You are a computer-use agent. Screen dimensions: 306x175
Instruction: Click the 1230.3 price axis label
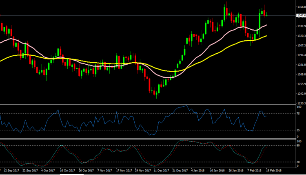301,103
